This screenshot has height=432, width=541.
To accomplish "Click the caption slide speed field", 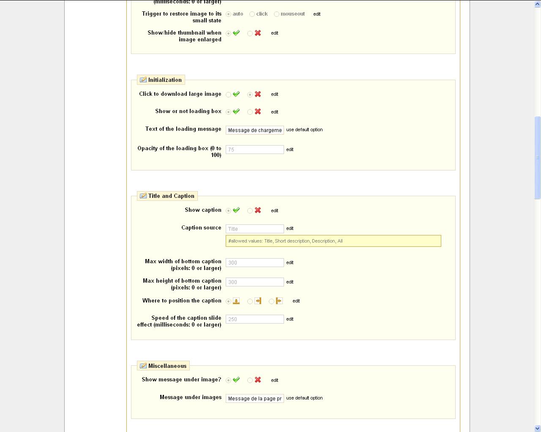I will pos(255,319).
